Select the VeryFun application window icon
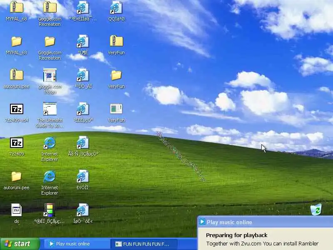Viewport: 333px width, 250px height. (116, 109)
